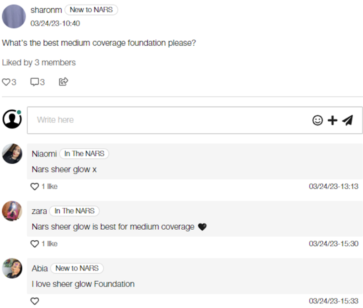Like Abia's sheer glow Foundation comment
This screenshot has height=308, width=363.
pyautogui.click(x=35, y=301)
